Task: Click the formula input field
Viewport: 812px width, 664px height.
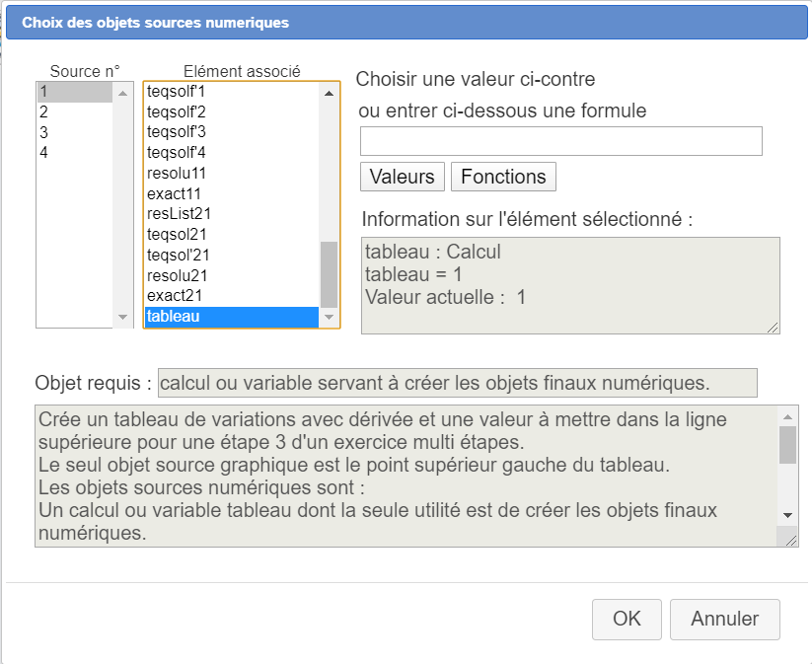Action: pyautogui.click(x=560, y=141)
